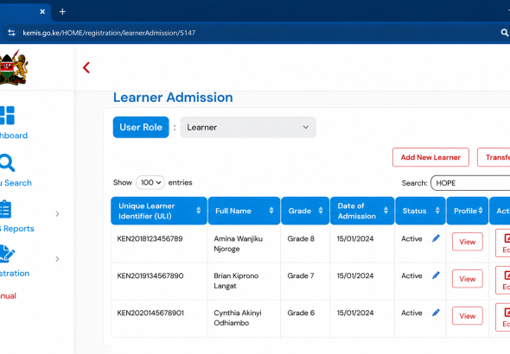The height and width of the screenshot is (354, 510).
Task: Open the Registration sidebar pencil icon
Action: coord(7,254)
